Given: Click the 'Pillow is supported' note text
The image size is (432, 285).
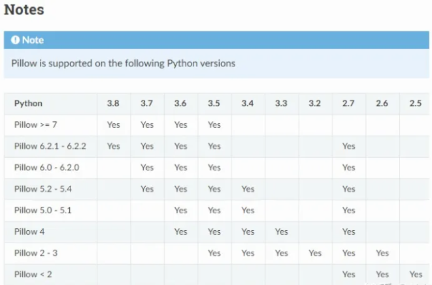Looking at the screenshot, I should point(124,64).
